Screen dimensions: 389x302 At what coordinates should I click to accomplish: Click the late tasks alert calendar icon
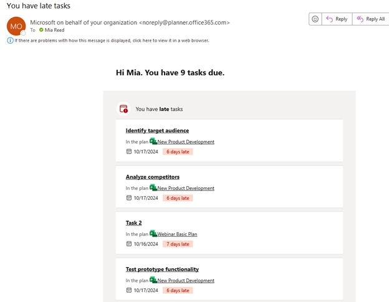(x=123, y=109)
